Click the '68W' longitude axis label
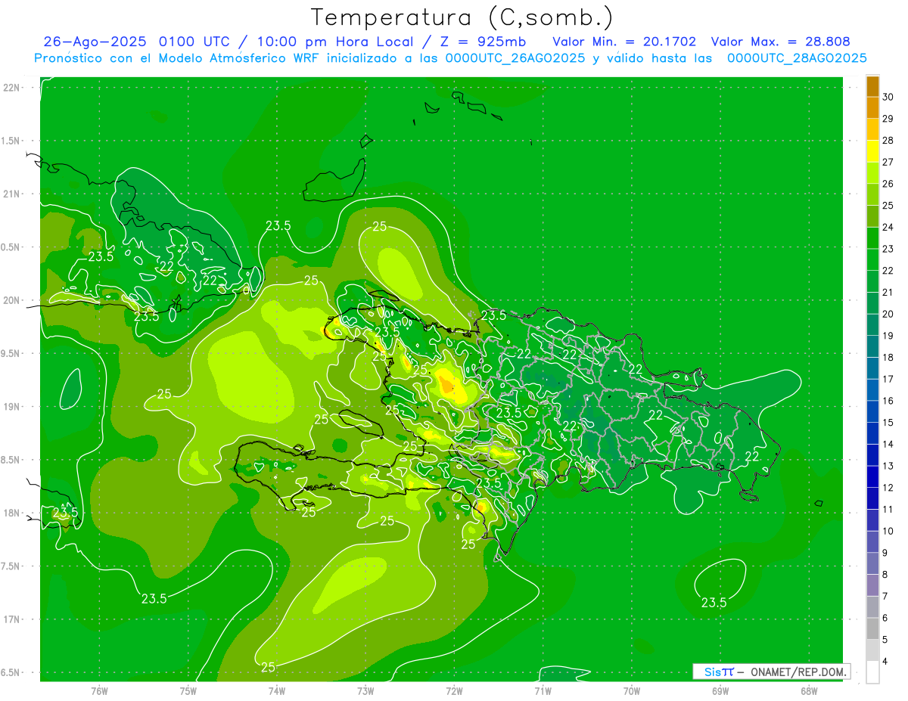The image size is (908, 701). [809, 691]
